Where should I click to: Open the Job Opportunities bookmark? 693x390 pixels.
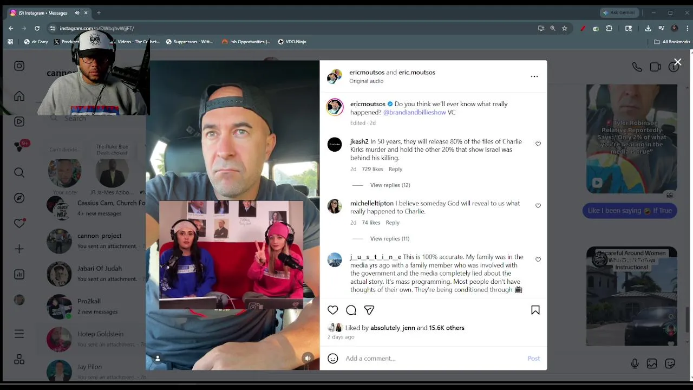(x=246, y=42)
